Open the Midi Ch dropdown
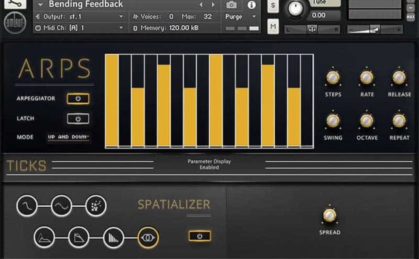Viewport: 419px width, 259px height. tap(80, 28)
